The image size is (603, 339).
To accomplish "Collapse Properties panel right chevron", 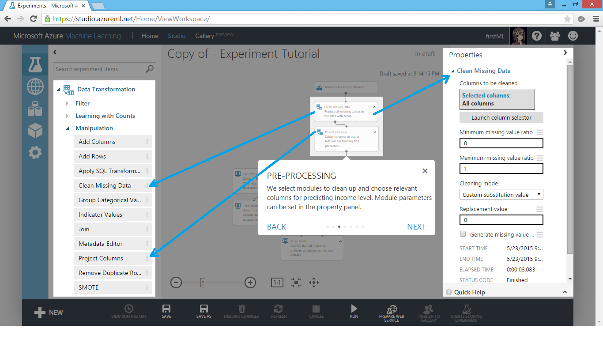I will click(x=565, y=53).
